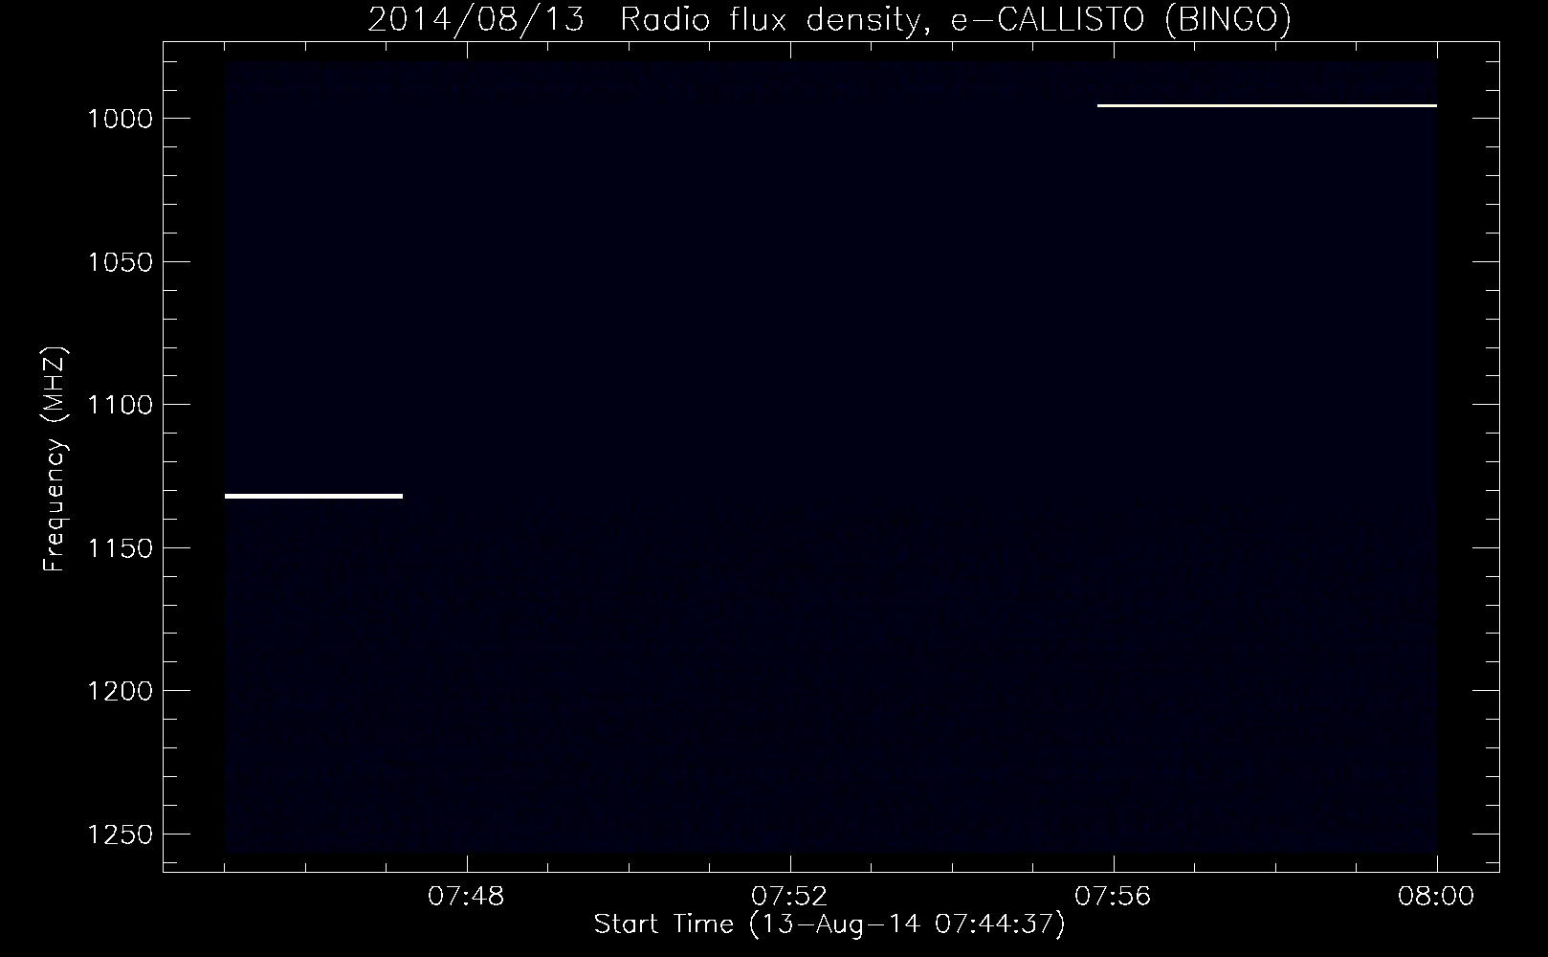Click the "Start Time (13-Aug-14 07:44:37)" label
Image resolution: width=1548 pixels, height=957 pixels.
coord(829,924)
